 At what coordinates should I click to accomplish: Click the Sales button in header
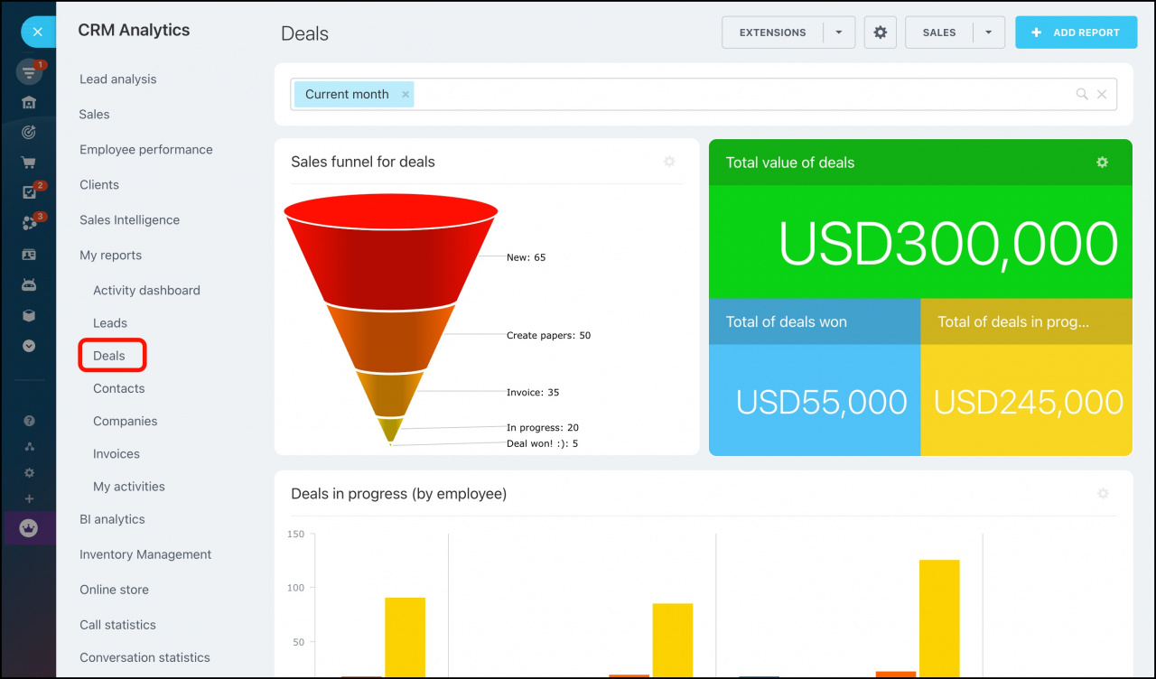(939, 33)
